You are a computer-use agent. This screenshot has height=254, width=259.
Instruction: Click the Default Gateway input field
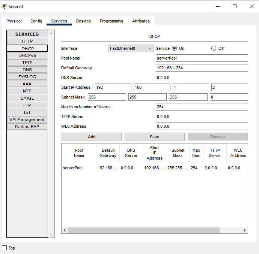[x=202, y=68]
